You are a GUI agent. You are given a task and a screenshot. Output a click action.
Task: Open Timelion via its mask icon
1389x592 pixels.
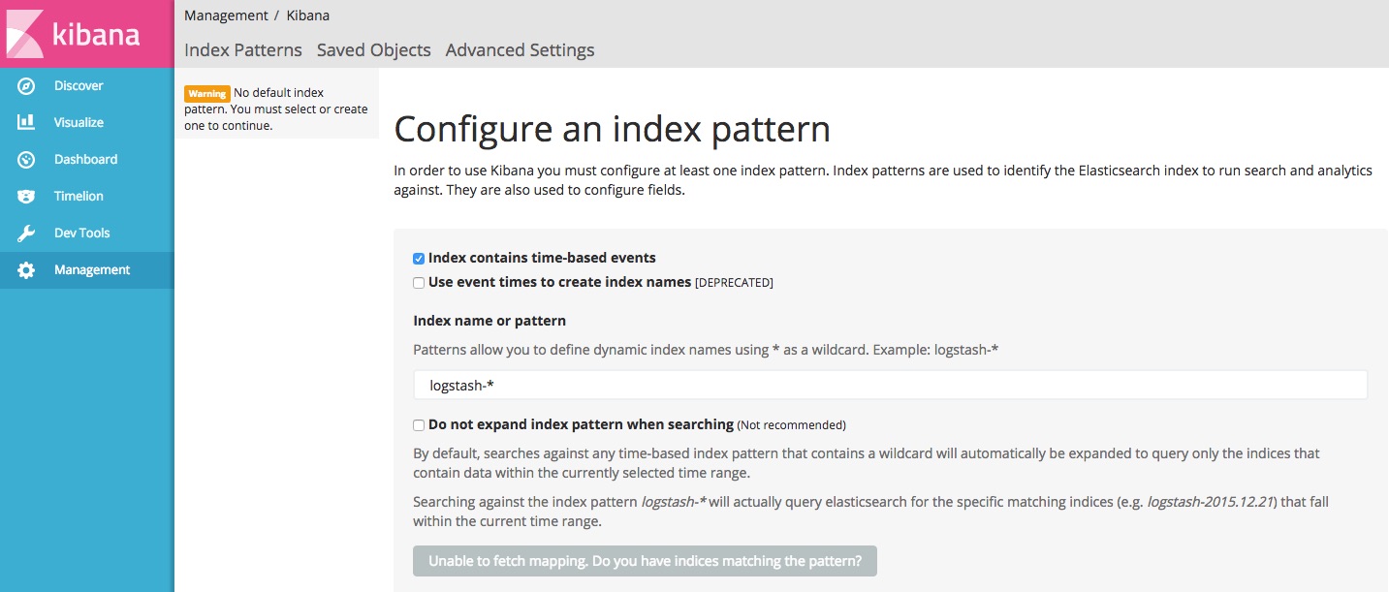(26, 197)
